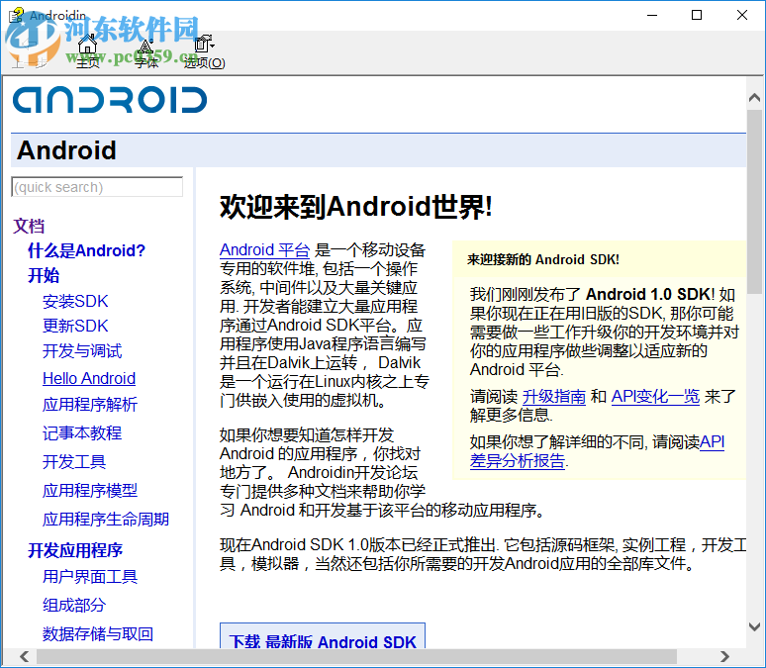The height and width of the screenshot is (668, 766).
Task: Open the 开发工具 sidebar link
Action: point(74,462)
